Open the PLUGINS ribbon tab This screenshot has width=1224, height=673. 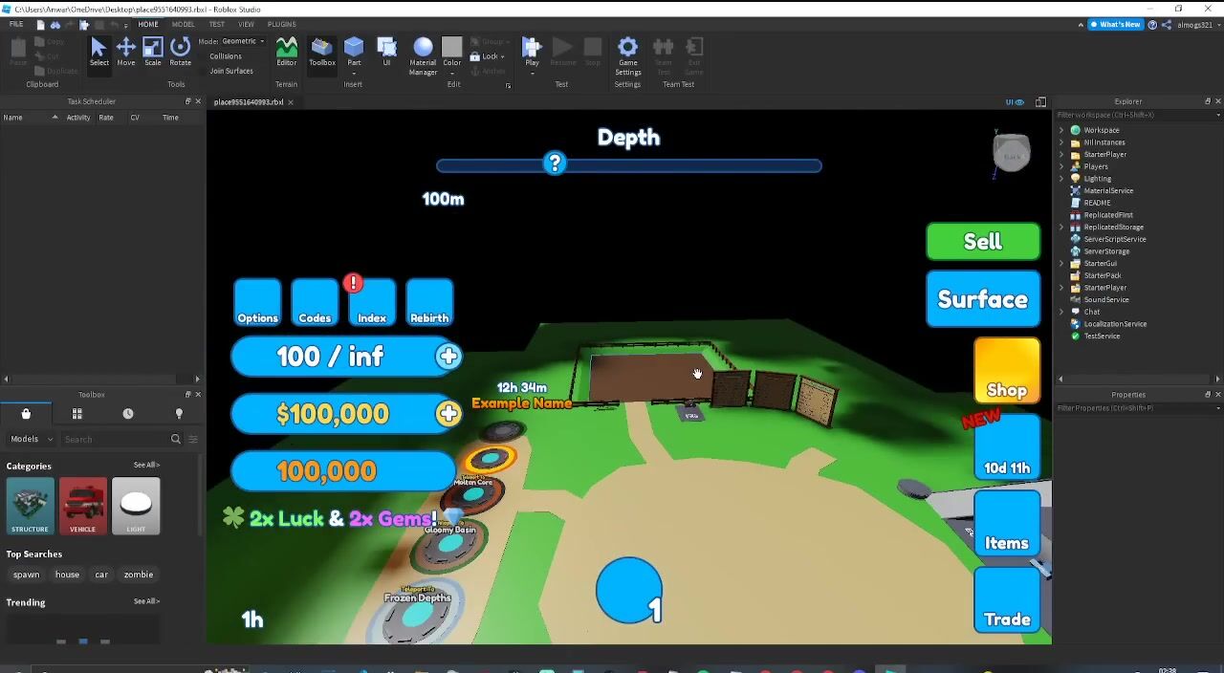(281, 24)
